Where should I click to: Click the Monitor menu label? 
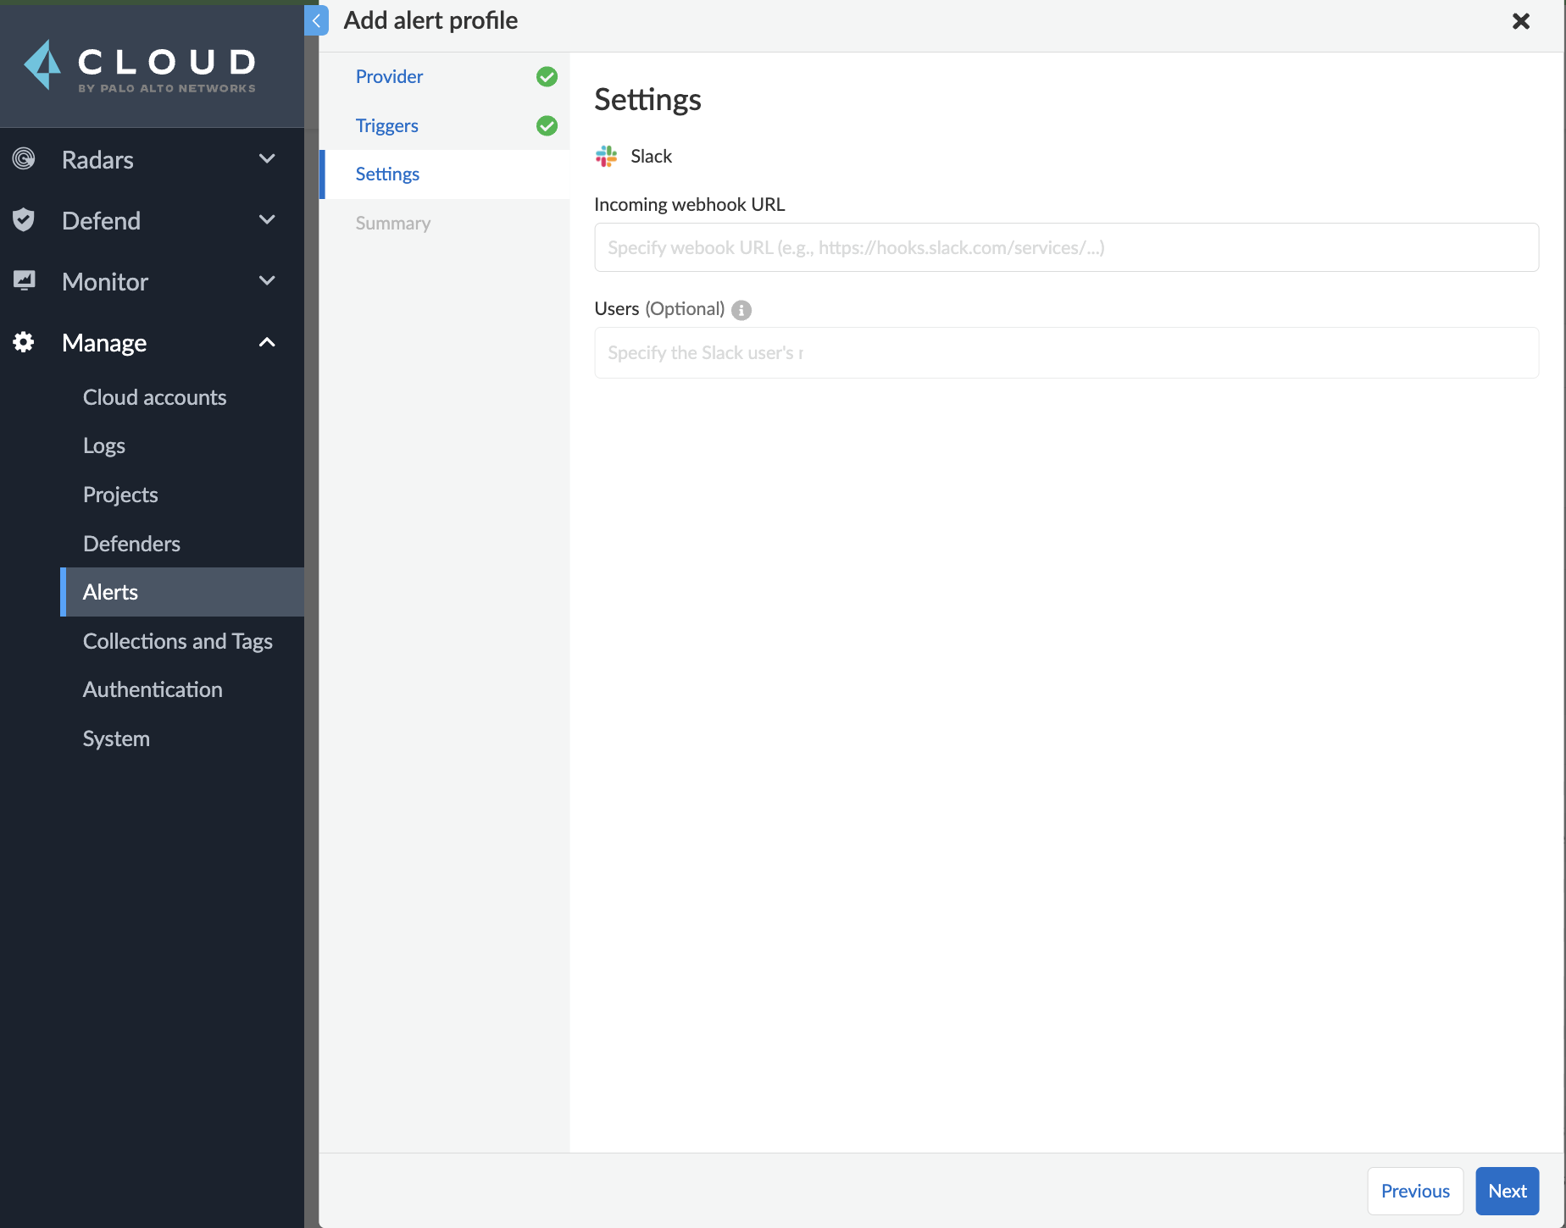[105, 281]
